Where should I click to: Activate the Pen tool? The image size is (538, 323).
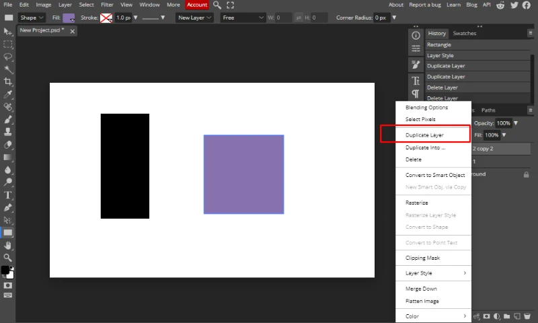(x=8, y=208)
